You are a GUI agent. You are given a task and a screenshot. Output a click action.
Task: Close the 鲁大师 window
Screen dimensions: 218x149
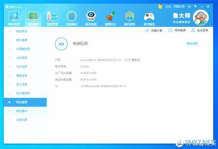[x=208, y=6]
